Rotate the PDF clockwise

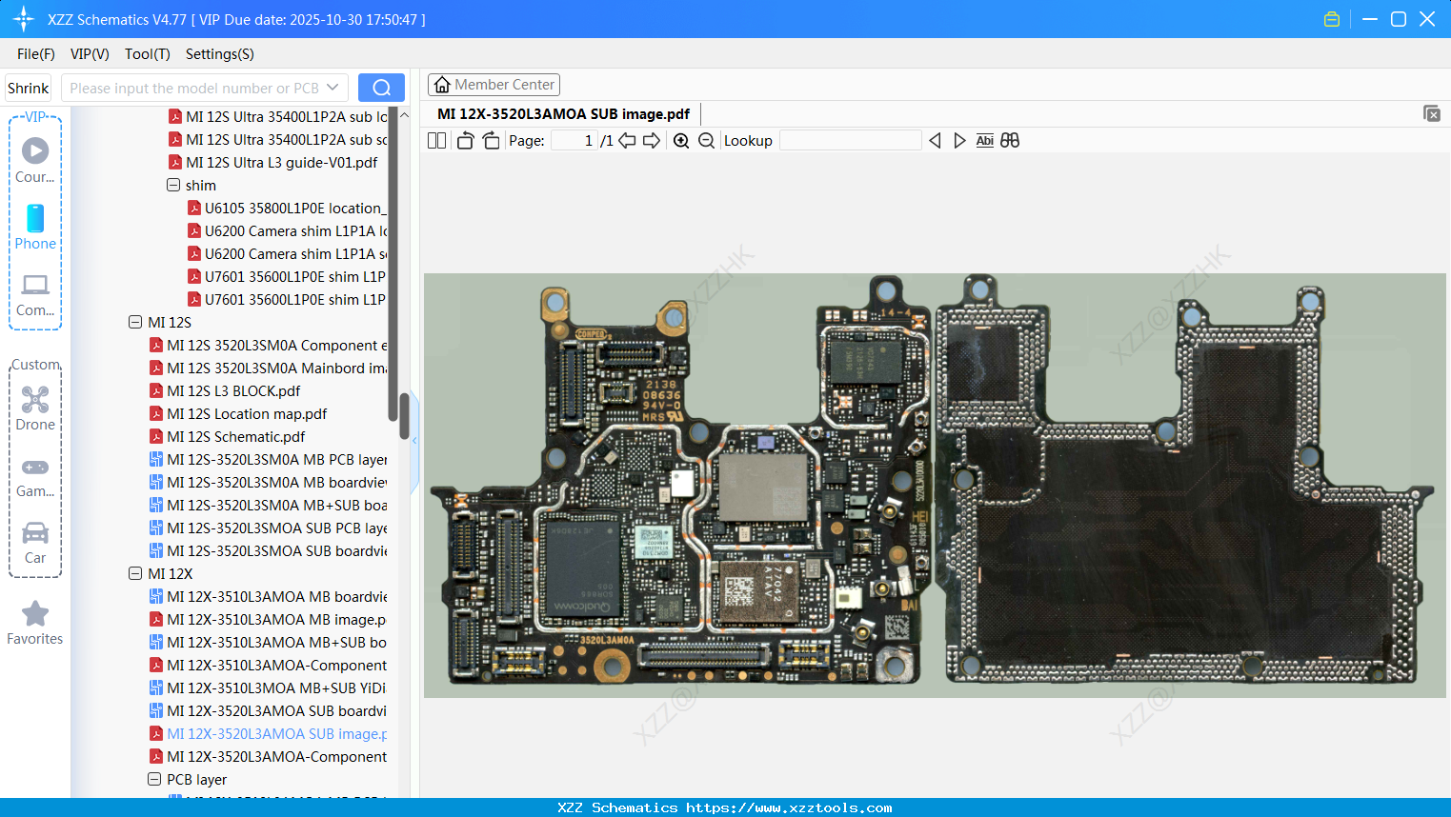coord(491,140)
